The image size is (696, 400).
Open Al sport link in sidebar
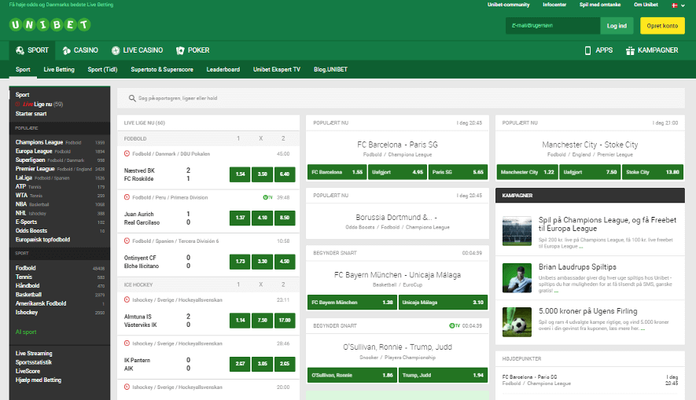26,332
